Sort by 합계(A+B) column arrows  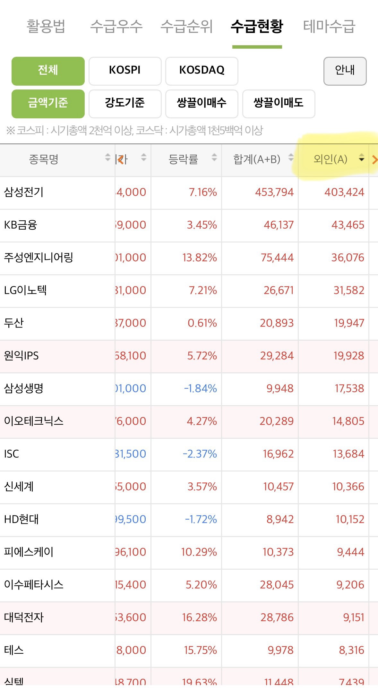pyautogui.click(x=291, y=157)
